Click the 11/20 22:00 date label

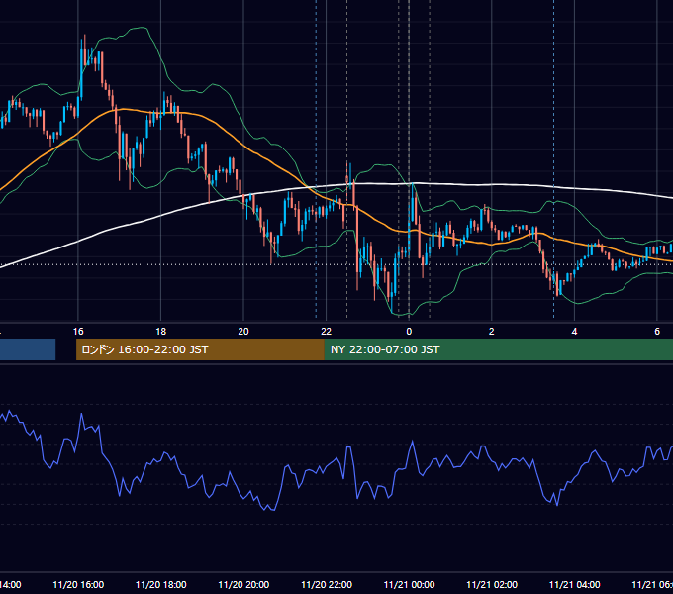pyautogui.click(x=327, y=584)
